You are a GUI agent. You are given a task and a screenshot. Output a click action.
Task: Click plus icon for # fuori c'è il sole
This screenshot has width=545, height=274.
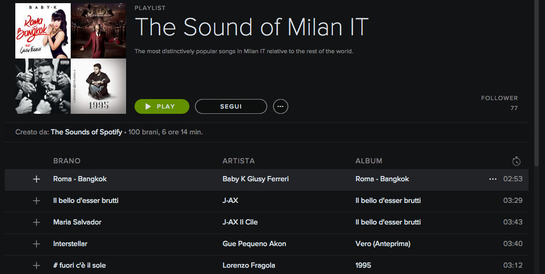pos(36,265)
